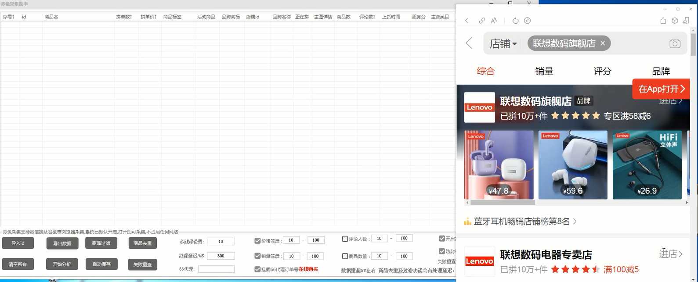
Task: Sort by the 评论数 column header
Action: click(x=367, y=17)
